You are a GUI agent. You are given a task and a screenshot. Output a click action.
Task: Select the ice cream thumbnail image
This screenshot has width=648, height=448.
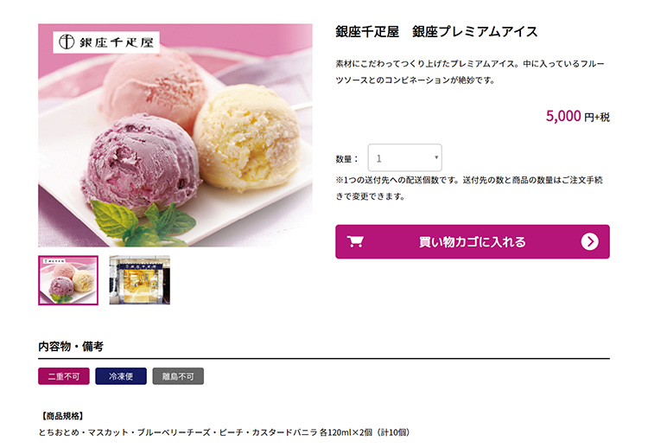[x=68, y=280]
